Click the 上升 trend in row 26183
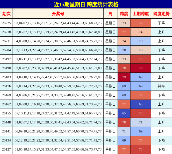This screenshot has width=172, height=154. click(161, 77)
